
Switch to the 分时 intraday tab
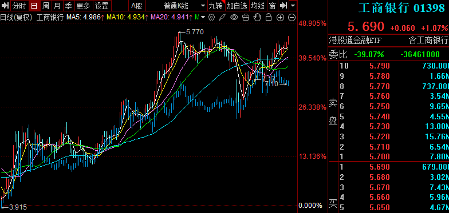click(19, 6)
